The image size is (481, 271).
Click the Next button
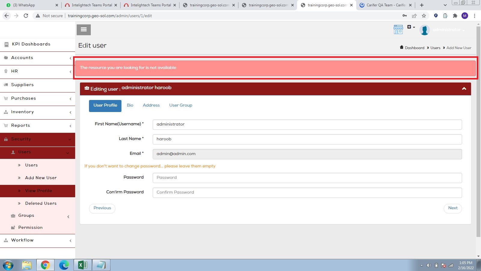(x=453, y=208)
